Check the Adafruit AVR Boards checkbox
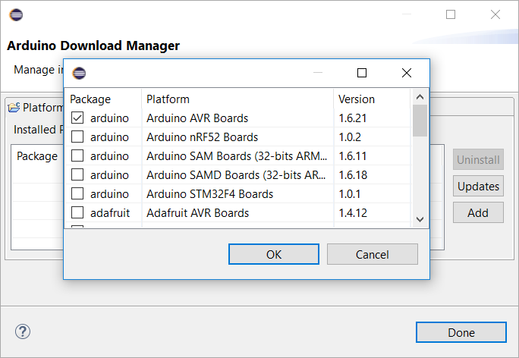The image size is (519, 358). point(77,212)
